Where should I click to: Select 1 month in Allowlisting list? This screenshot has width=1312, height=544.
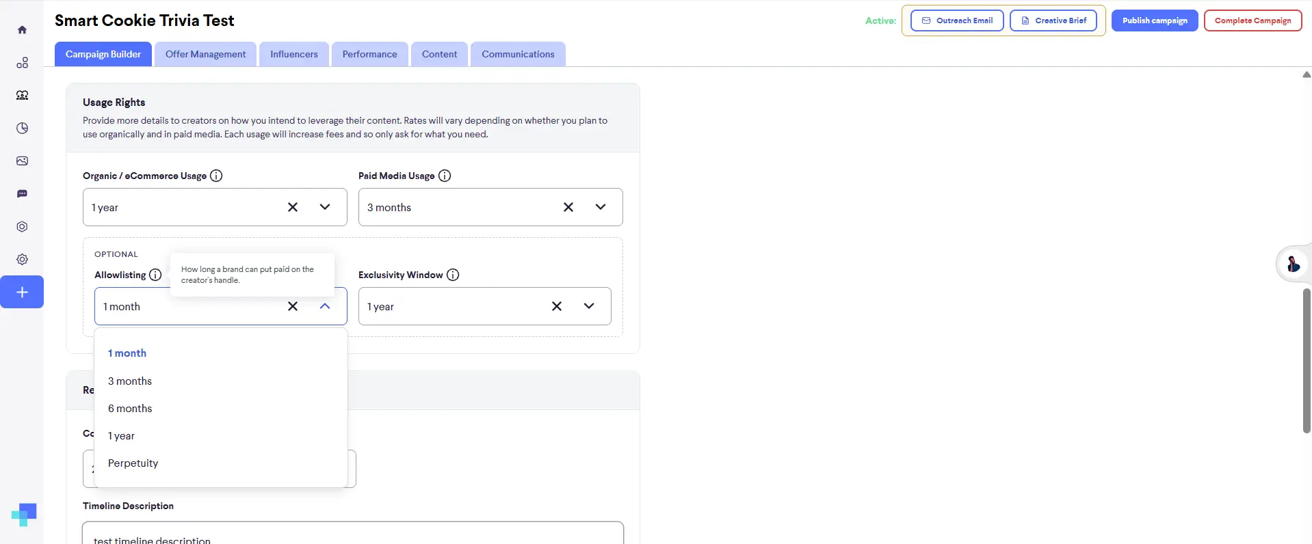[221, 353]
